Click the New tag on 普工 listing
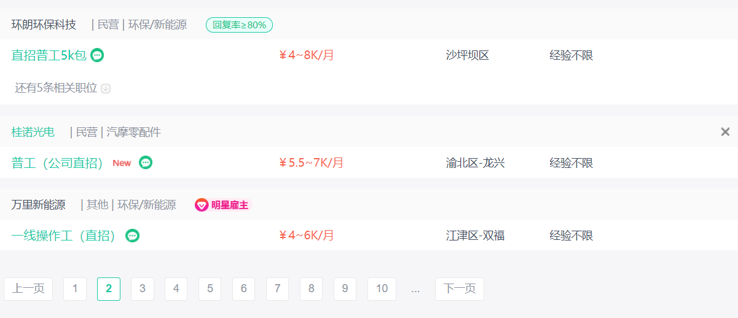 (x=122, y=163)
